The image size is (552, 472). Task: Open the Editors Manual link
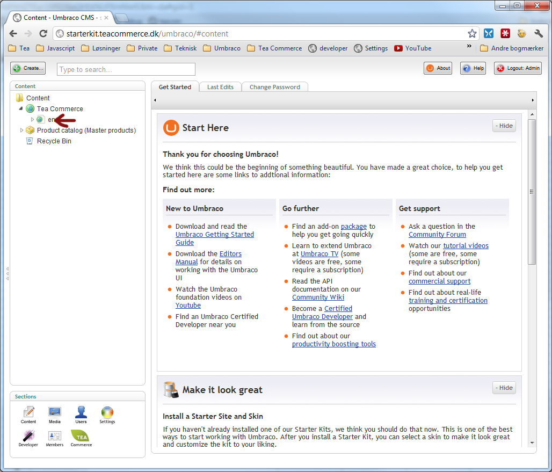(x=230, y=254)
